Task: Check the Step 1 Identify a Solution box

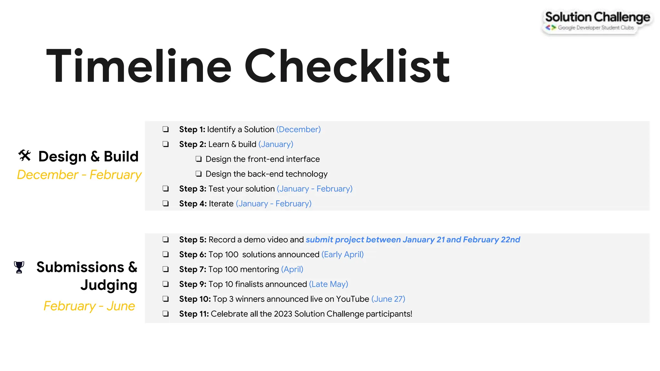Action: click(x=166, y=129)
